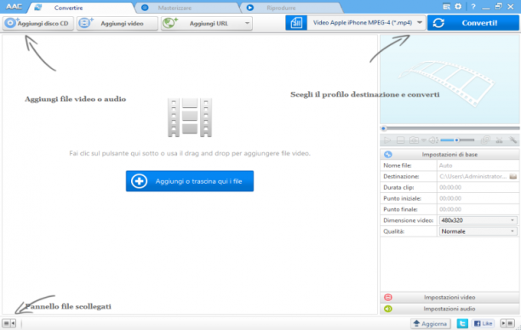Start conversion with Converti! button
This screenshot has width=521, height=330.
point(472,23)
